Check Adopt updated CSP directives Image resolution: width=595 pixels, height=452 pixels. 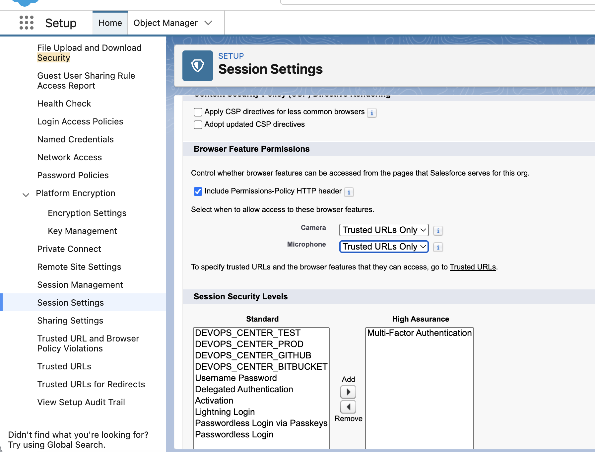pos(198,125)
